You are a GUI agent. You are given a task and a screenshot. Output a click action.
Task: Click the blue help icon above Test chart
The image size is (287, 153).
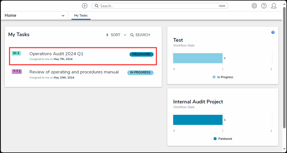click(273, 33)
